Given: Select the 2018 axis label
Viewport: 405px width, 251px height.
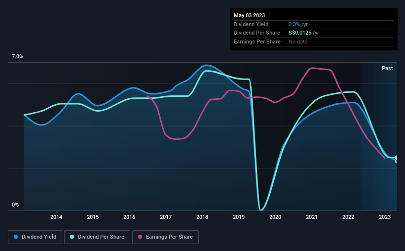Looking at the screenshot, I should point(202,217).
